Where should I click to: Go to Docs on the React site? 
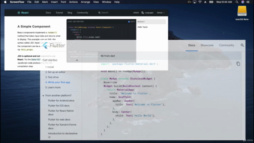(48, 13)
